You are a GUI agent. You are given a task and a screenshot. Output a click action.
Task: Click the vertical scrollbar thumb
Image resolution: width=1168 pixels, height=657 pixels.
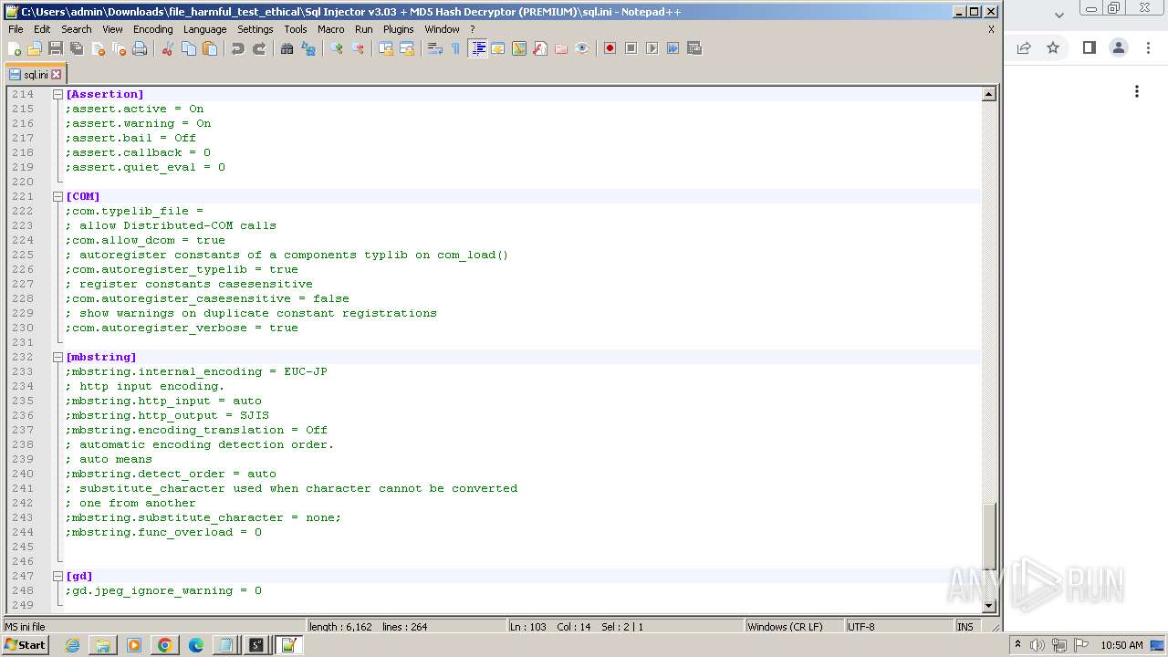coord(988,536)
